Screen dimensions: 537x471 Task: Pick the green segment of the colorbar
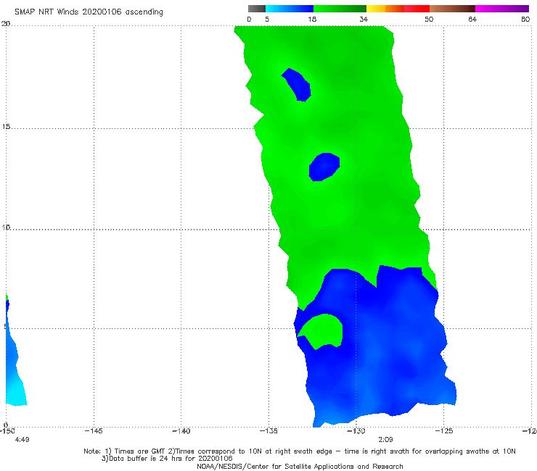click(340, 9)
